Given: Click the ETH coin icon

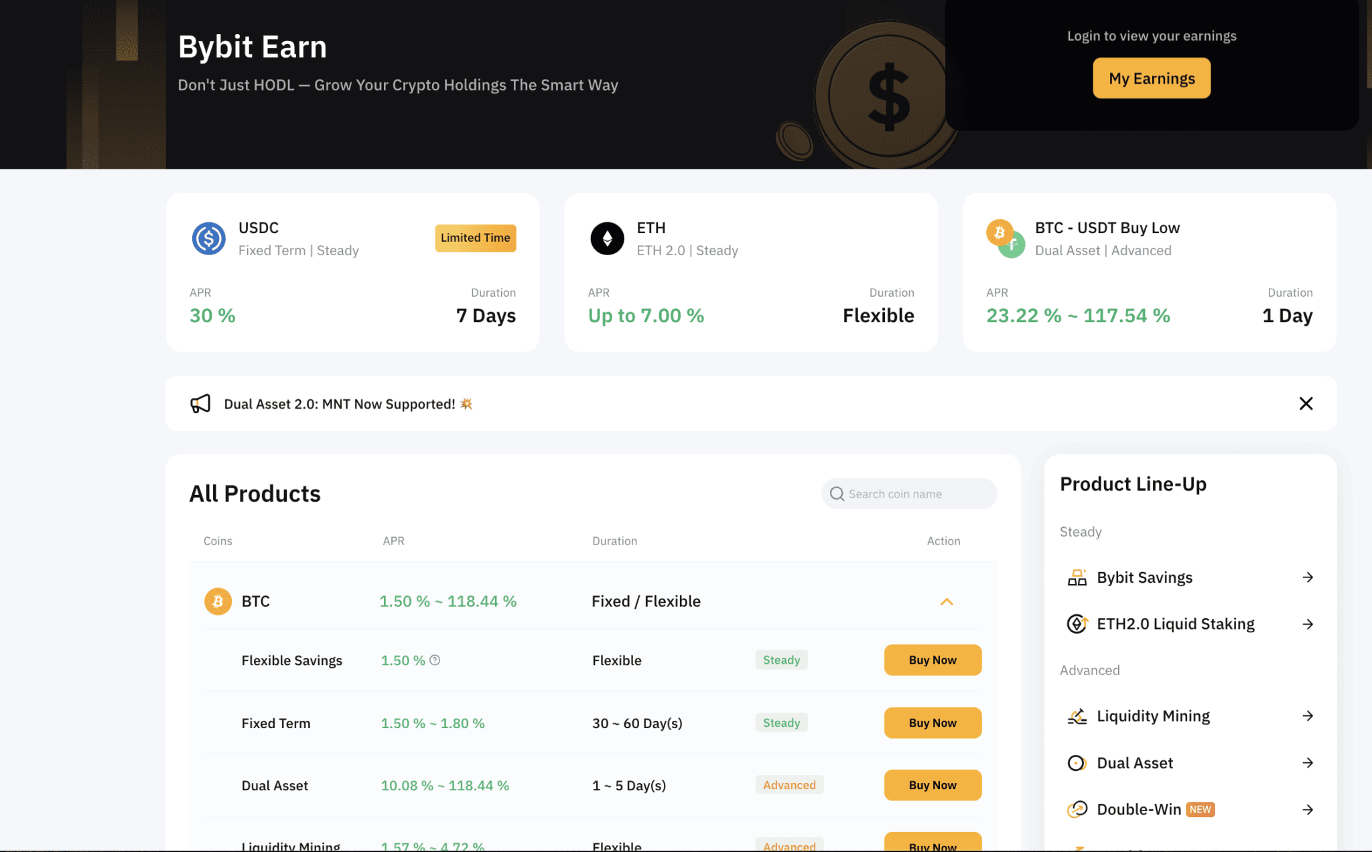Looking at the screenshot, I should click(607, 238).
